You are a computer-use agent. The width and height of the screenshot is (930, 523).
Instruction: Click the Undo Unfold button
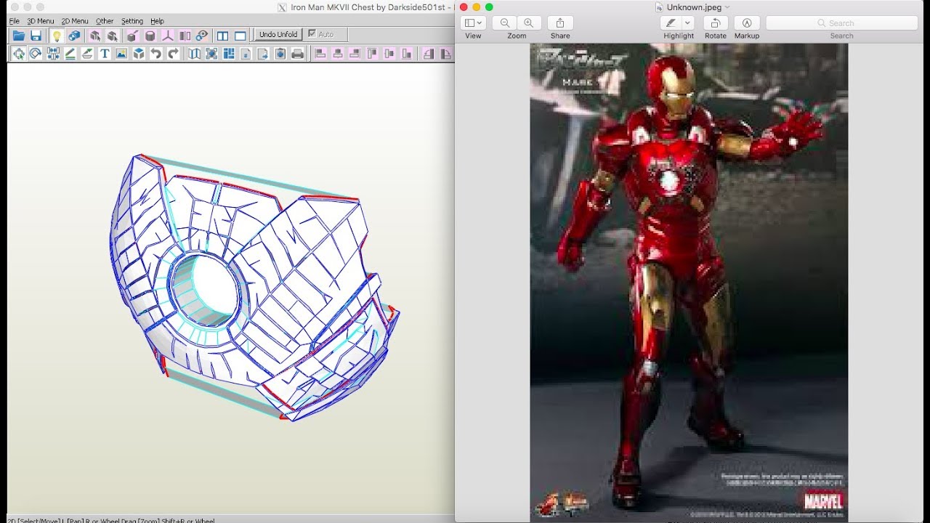pyautogui.click(x=278, y=34)
